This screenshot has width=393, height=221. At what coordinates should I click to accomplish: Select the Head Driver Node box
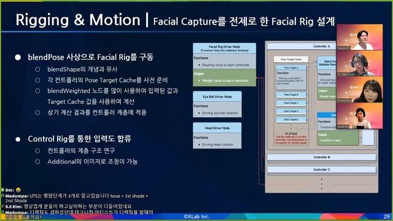click(x=217, y=136)
